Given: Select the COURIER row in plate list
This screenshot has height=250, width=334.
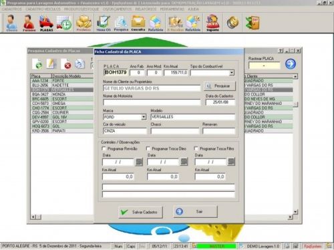Looking at the screenshot, I should (62, 112).
